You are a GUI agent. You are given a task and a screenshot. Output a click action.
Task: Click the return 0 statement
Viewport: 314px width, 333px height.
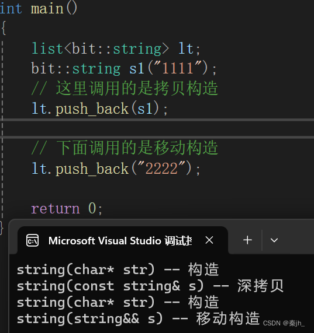(67, 208)
